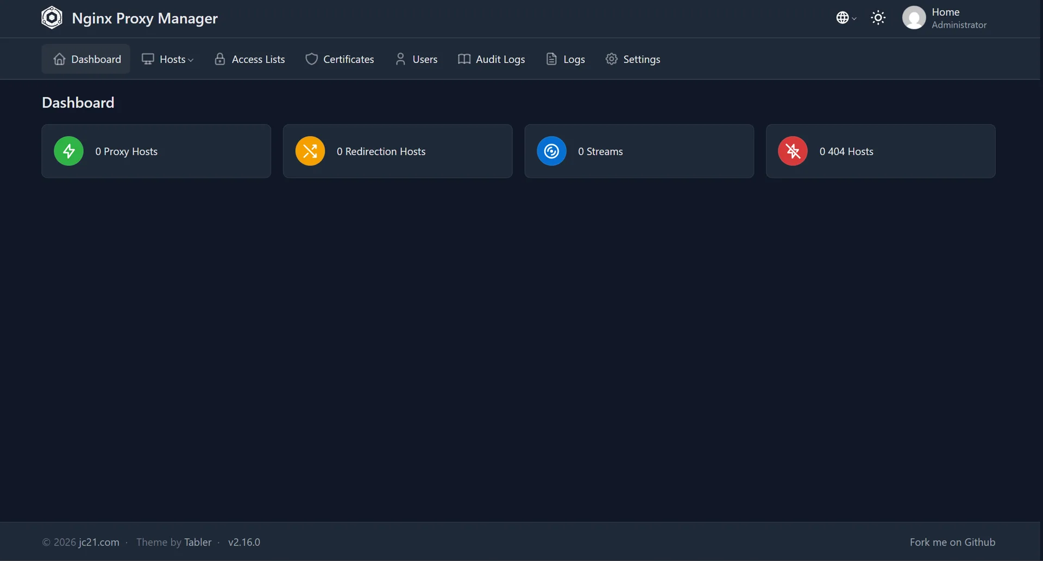Expand the Hosts dropdown menu

tap(167, 59)
